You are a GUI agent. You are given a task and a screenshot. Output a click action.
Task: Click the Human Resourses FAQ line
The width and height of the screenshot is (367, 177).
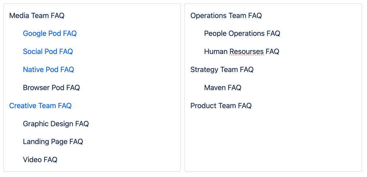click(x=242, y=52)
